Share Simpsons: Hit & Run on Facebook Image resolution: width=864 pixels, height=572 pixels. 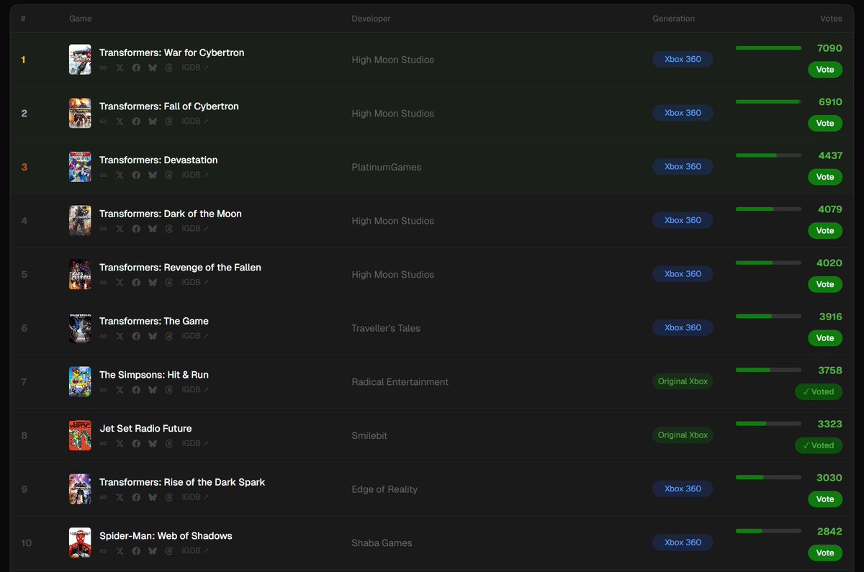pos(136,390)
